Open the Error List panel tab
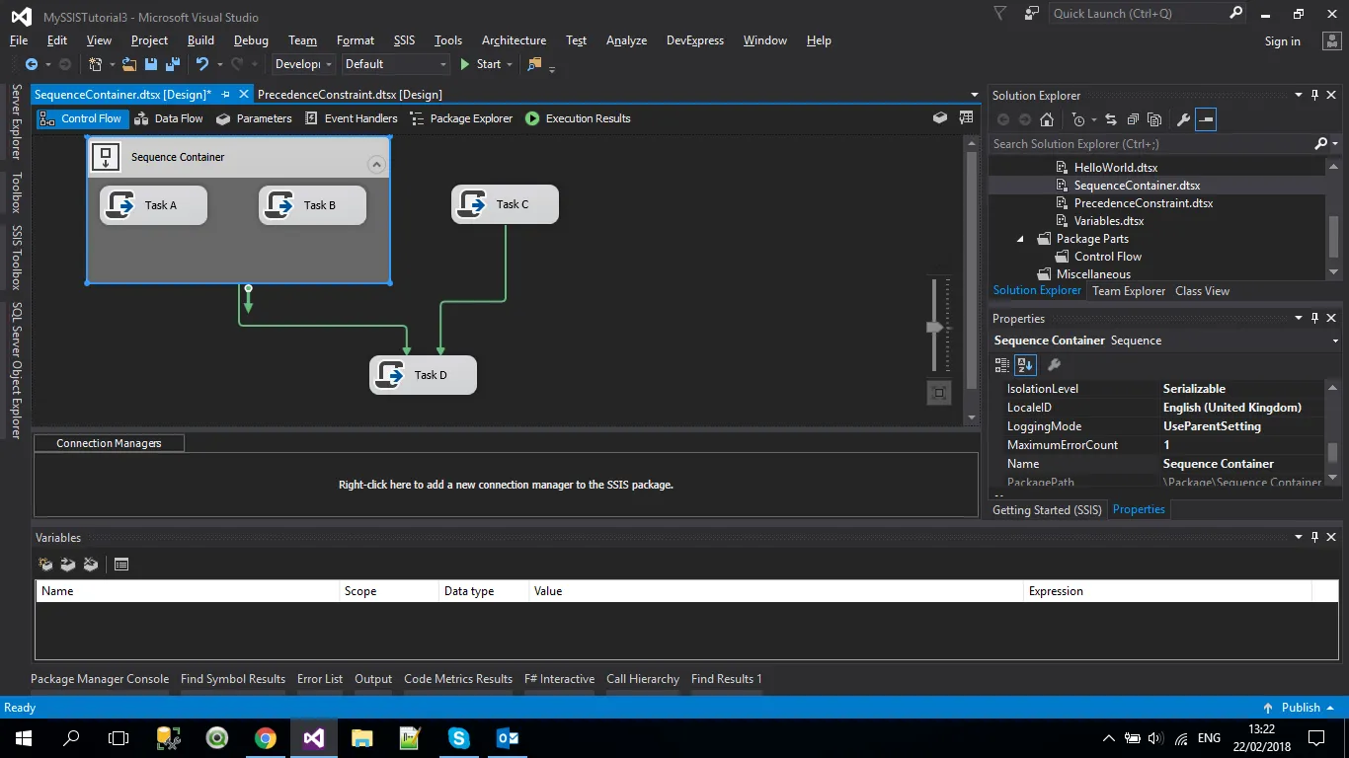1349x758 pixels. [x=320, y=679]
